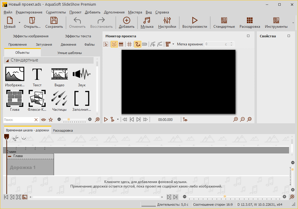Image resolution: width=298 pixels, height=209 pixels.
Task: Click the Добавить plus-circle toolbar icon
Action: tap(127, 22)
